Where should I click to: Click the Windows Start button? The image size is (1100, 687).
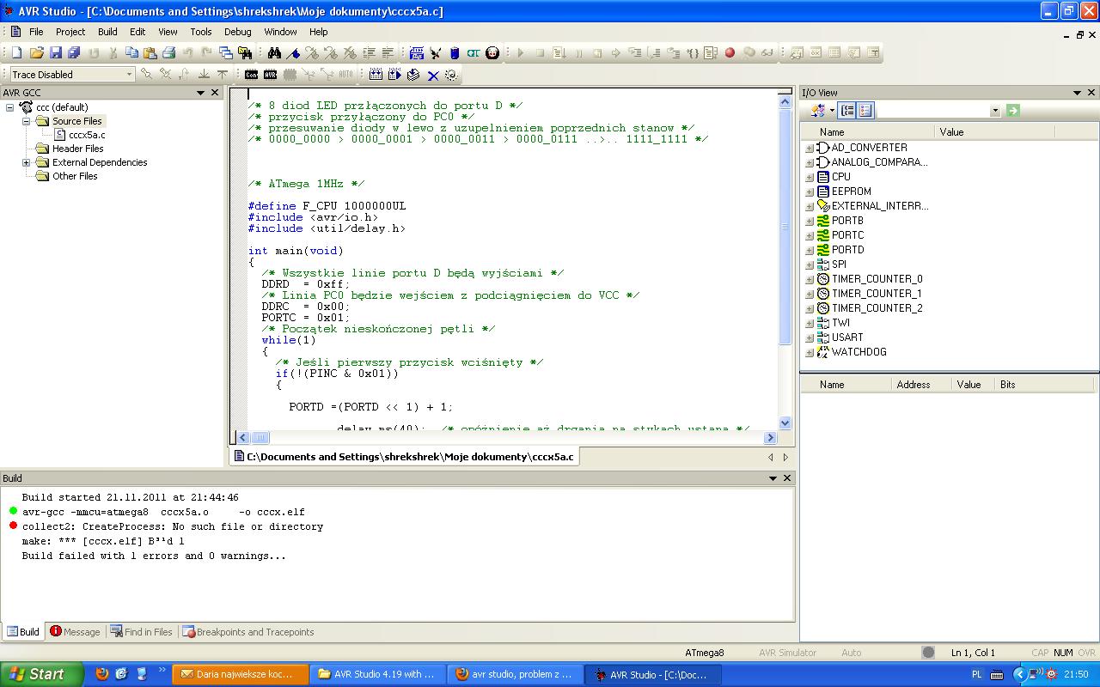point(41,674)
